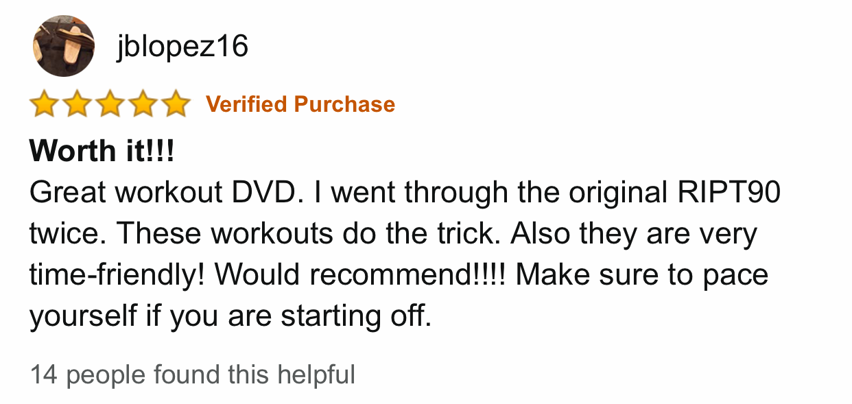Click "Make sure to pace" text

tap(642, 275)
